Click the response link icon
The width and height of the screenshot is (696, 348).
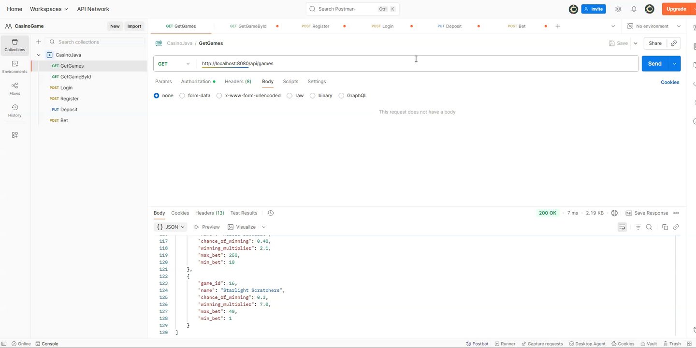(x=676, y=227)
